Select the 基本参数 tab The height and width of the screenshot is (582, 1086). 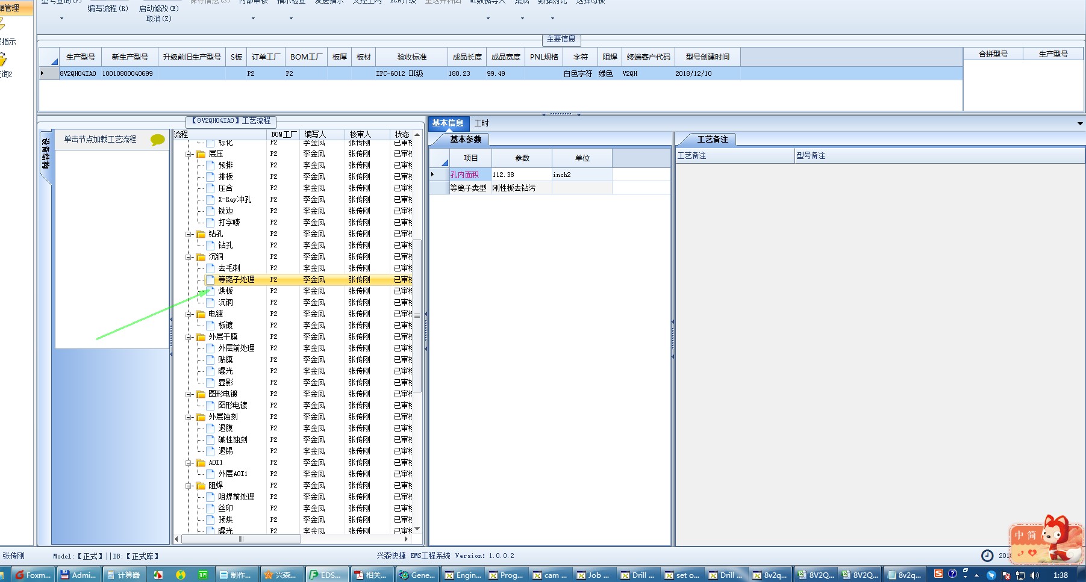(465, 139)
